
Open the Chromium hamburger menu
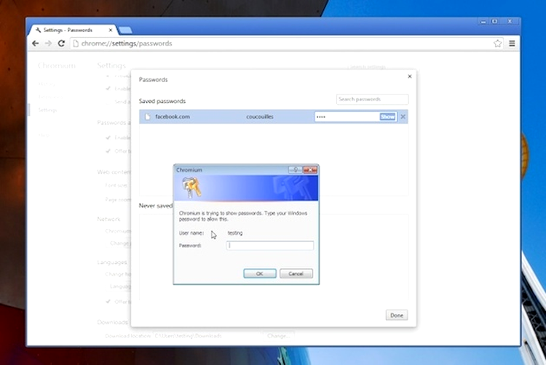coord(512,44)
